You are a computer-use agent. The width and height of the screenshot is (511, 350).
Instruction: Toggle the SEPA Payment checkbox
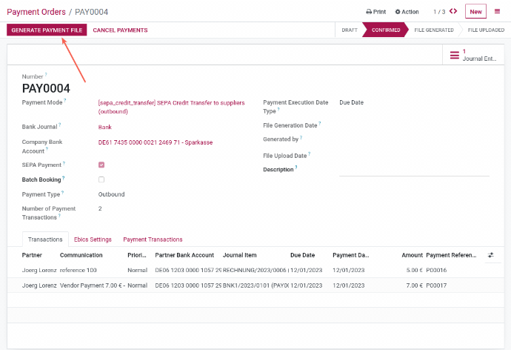point(101,165)
